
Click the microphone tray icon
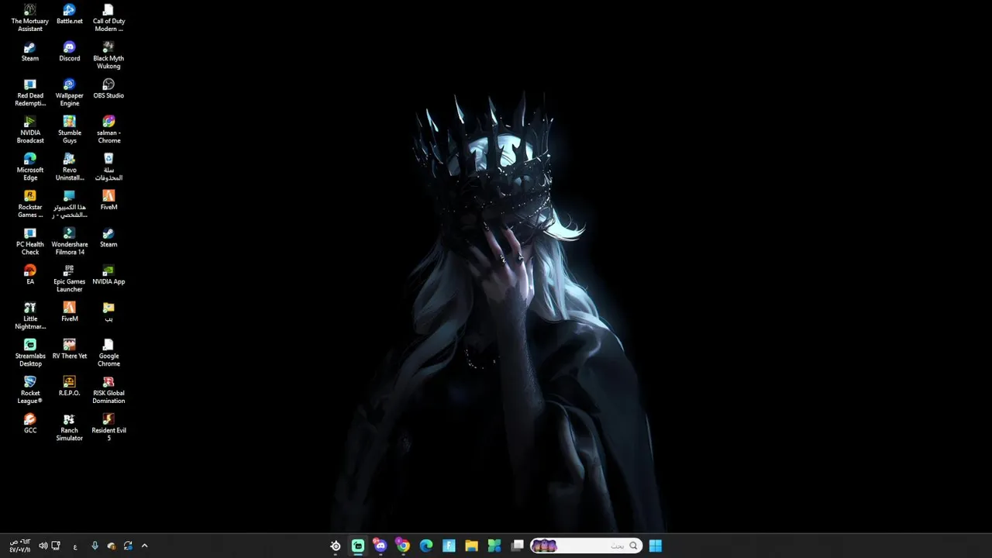(x=95, y=546)
